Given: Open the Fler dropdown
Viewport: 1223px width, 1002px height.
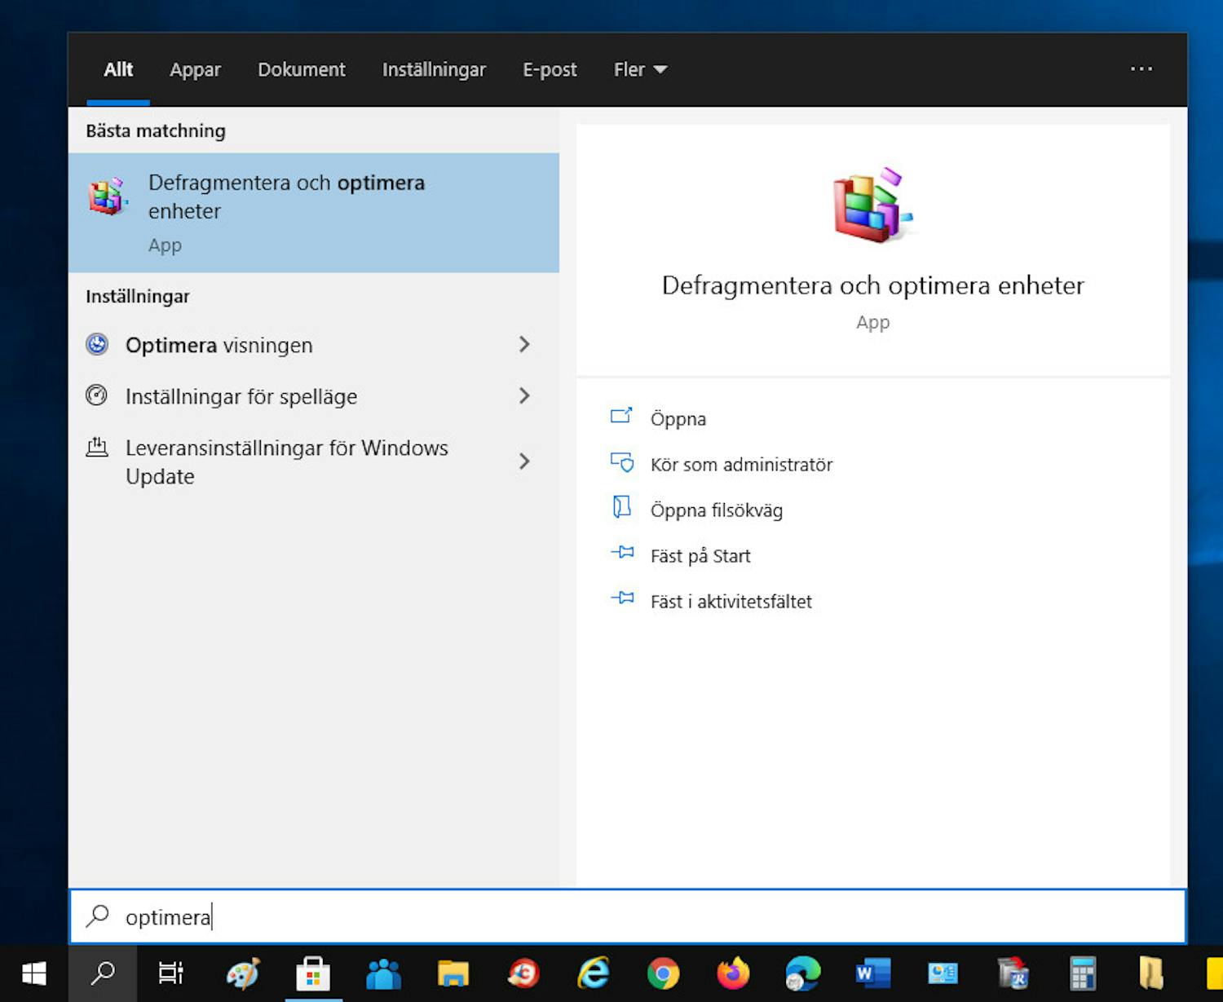Looking at the screenshot, I should pyautogui.click(x=639, y=69).
